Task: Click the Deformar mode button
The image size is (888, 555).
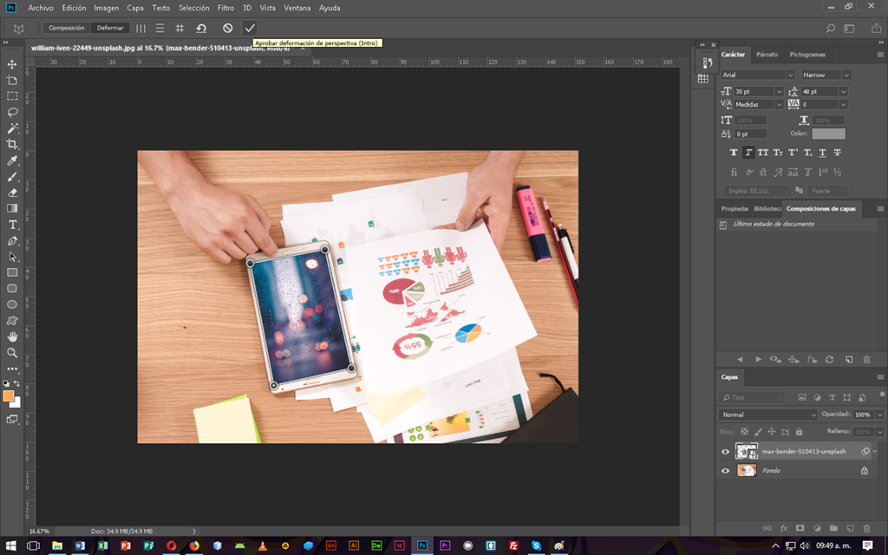Action: pyautogui.click(x=110, y=28)
